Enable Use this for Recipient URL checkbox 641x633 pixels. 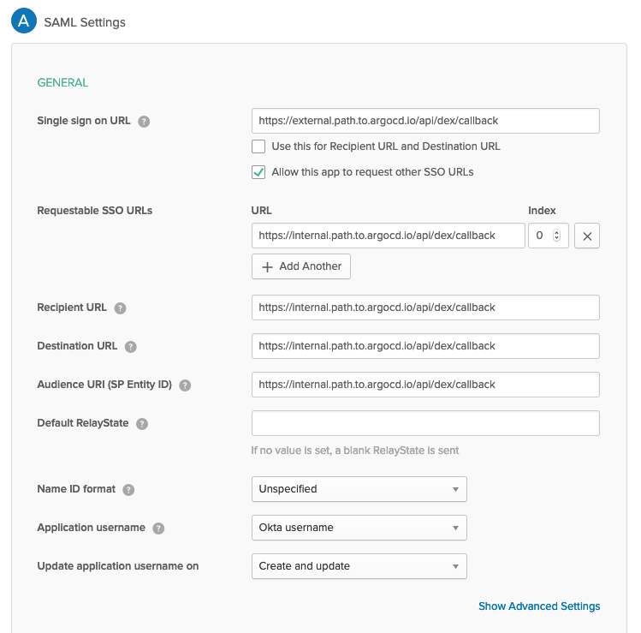(x=258, y=146)
